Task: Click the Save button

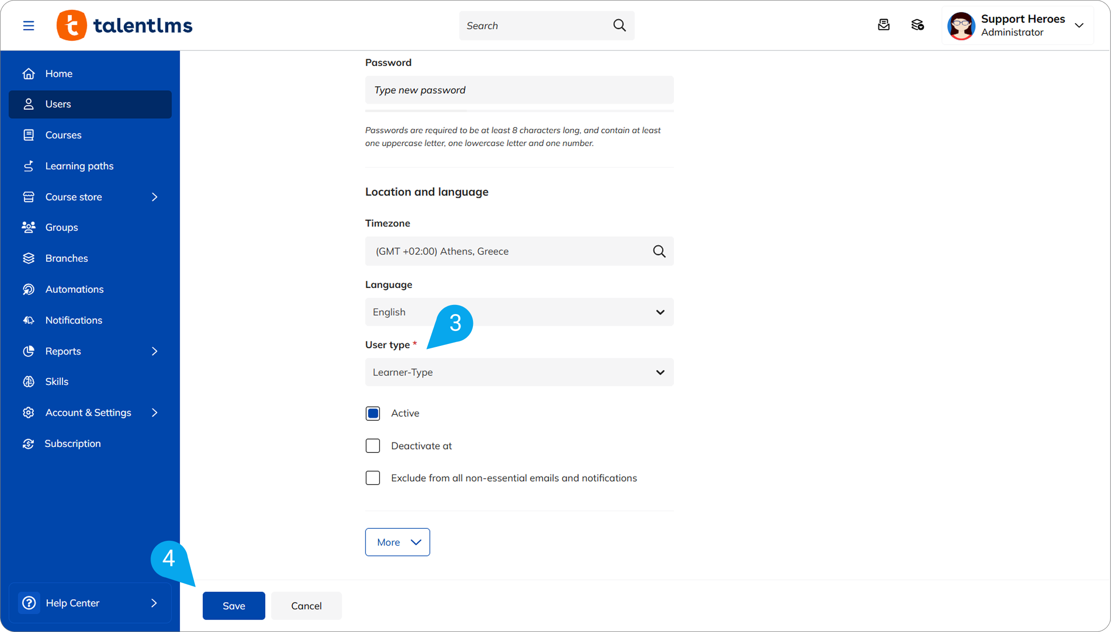Action: [234, 606]
